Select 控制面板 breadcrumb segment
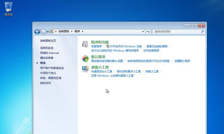Viewport: 224px width, 134px height. 64,31
